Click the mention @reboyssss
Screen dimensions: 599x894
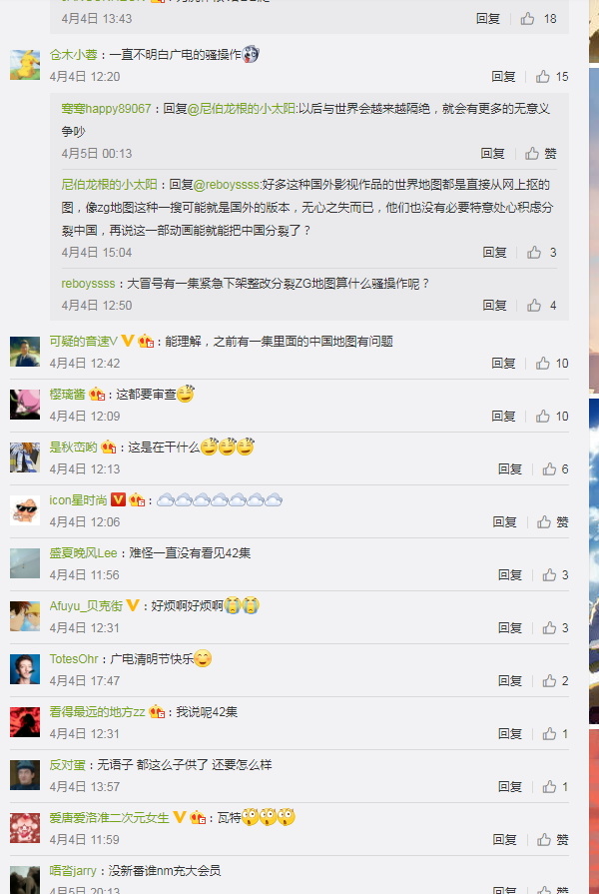tap(227, 185)
